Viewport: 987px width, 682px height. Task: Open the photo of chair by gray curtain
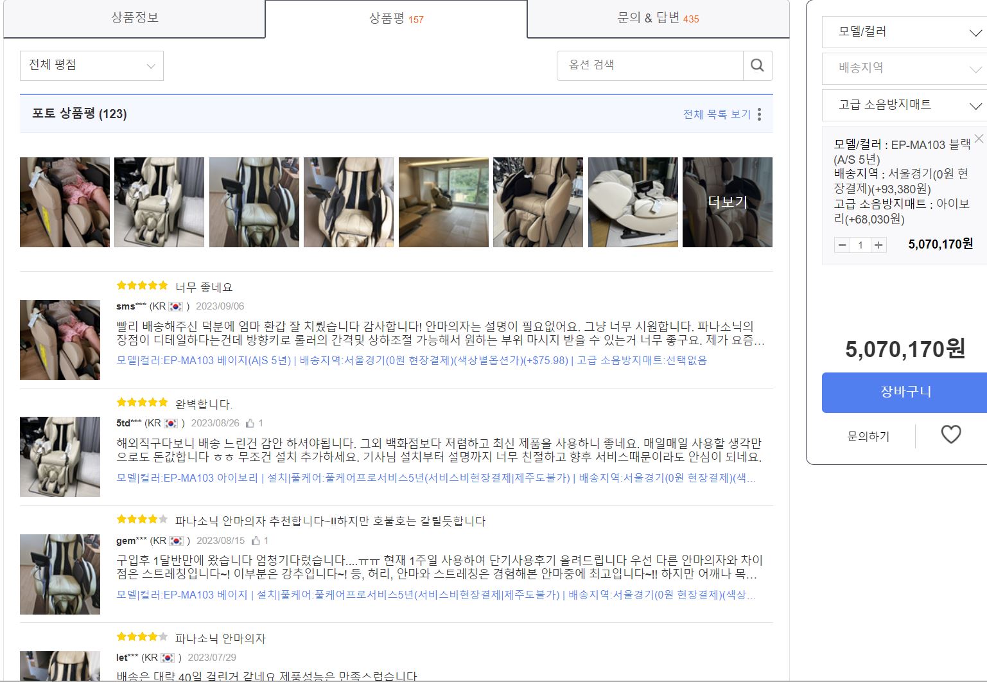(159, 202)
